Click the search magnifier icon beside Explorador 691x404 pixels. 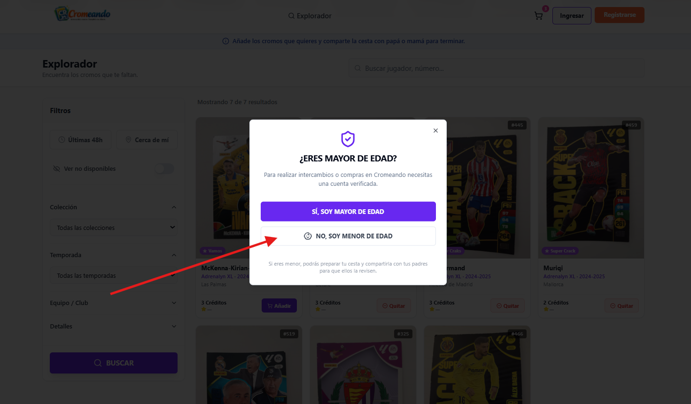tap(292, 16)
